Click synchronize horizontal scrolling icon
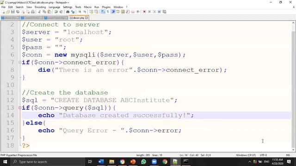This screenshot has height=166, width=296. [x=96, y=12]
